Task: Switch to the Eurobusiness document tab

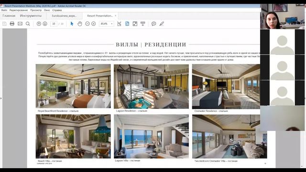Action: pos(64,16)
